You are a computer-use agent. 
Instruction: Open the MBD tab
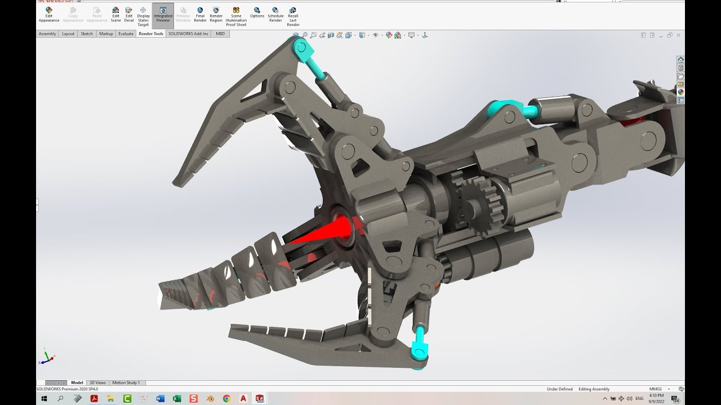[220, 34]
